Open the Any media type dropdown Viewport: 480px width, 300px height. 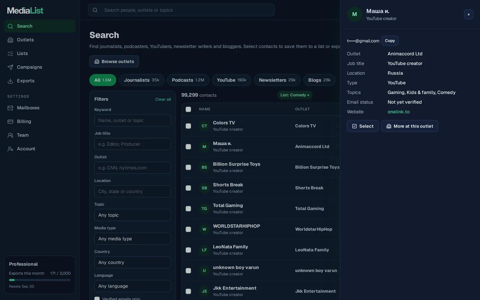[133, 239]
